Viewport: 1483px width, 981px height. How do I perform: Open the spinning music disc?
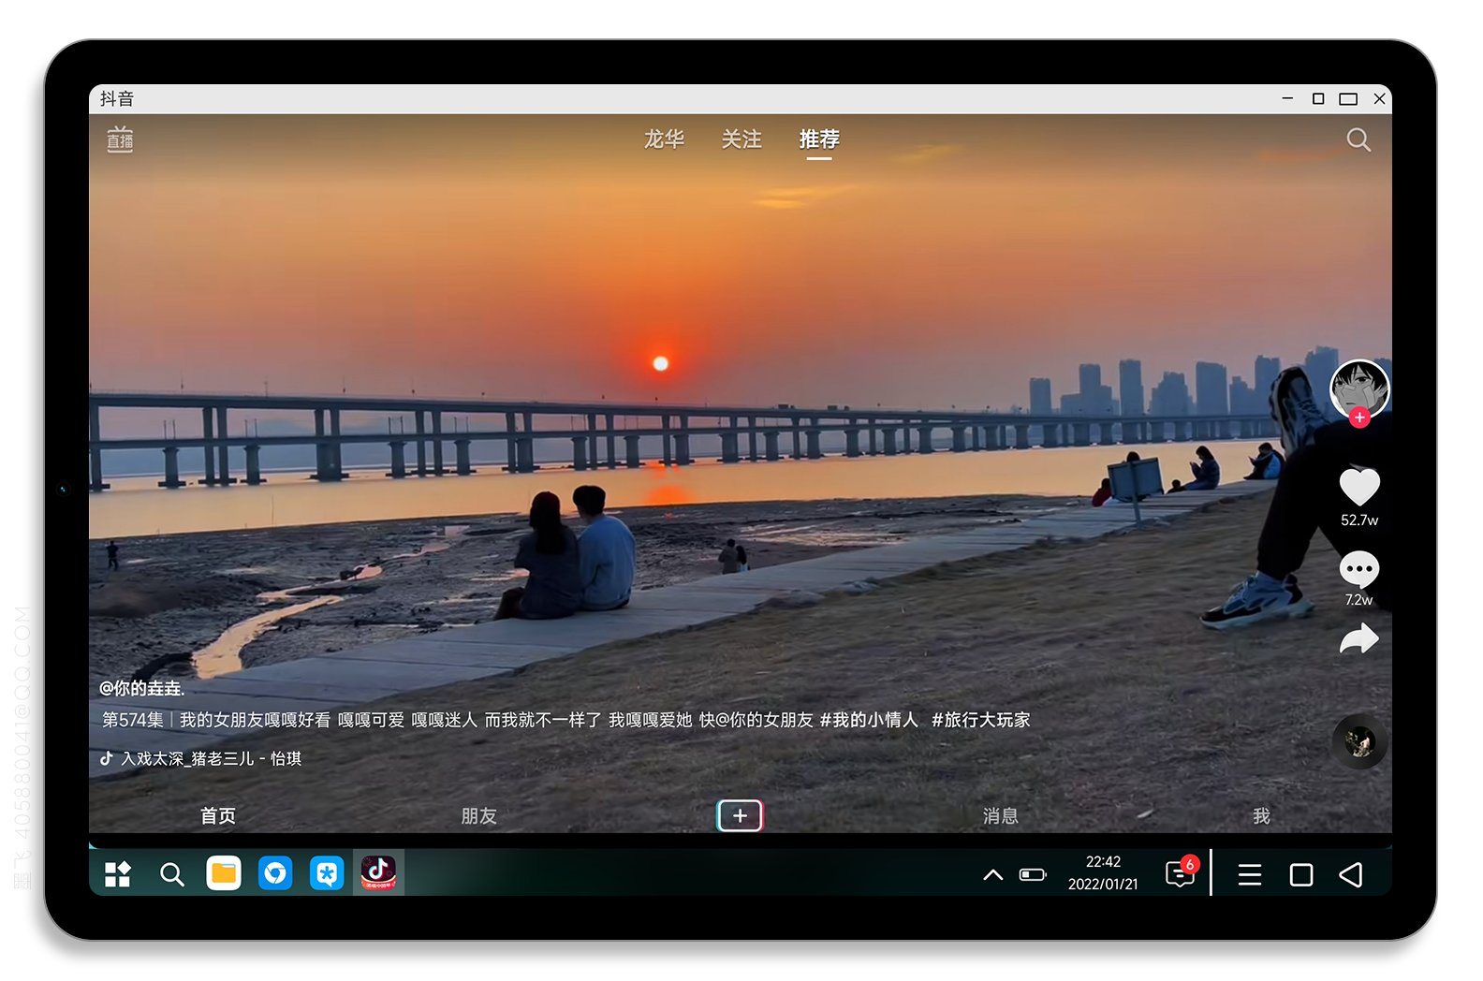click(x=1358, y=742)
